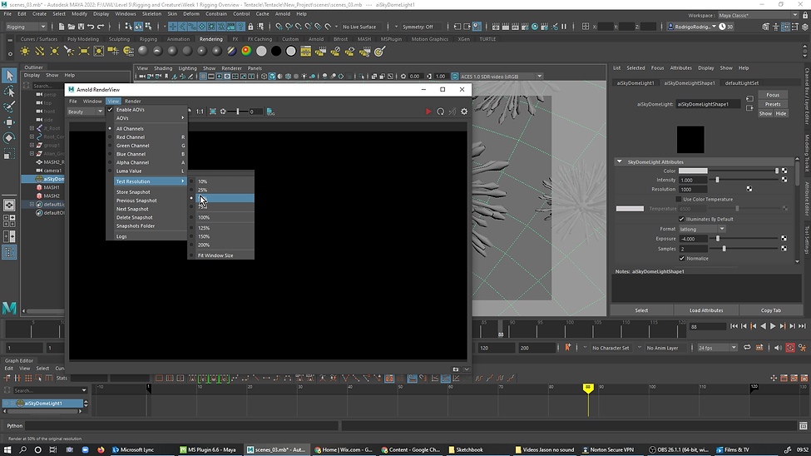Click the Copy Tab button
The image size is (811, 456).
point(770,310)
